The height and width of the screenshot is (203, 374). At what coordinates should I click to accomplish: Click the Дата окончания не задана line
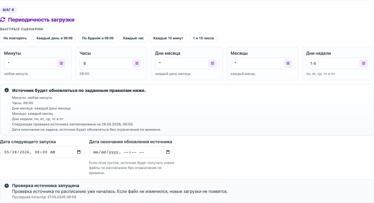pyautogui.click(x=86, y=129)
